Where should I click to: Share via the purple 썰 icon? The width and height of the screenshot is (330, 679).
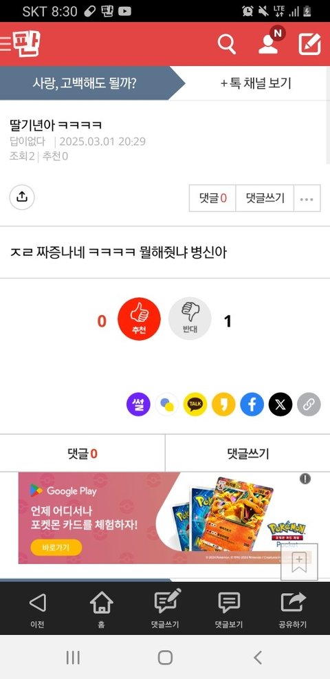tap(138, 405)
